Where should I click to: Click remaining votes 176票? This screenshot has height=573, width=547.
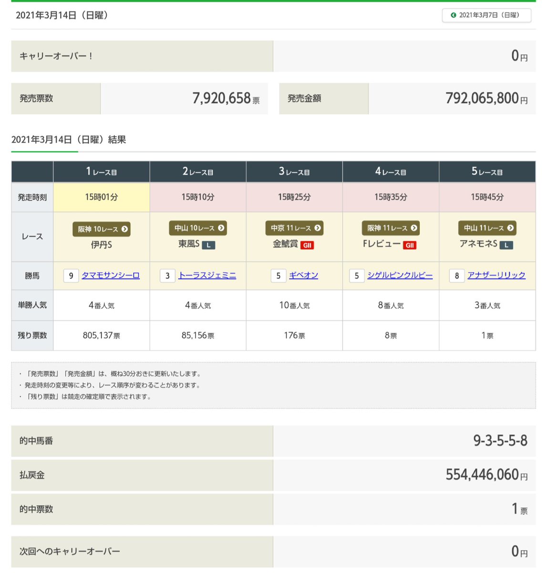[x=294, y=336]
